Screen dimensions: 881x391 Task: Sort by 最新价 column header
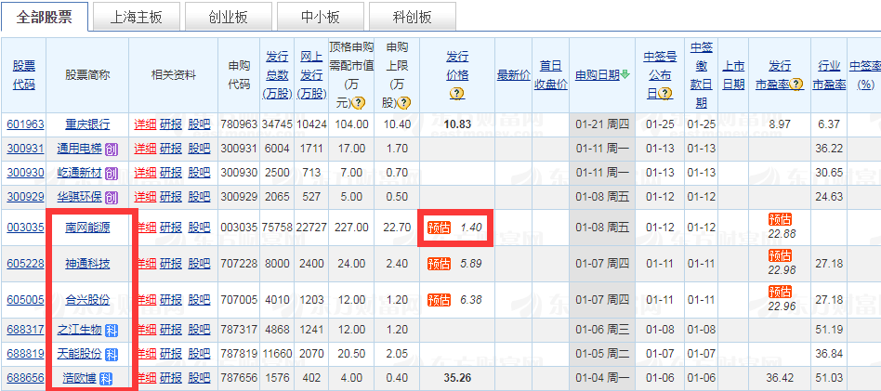[514, 74]
